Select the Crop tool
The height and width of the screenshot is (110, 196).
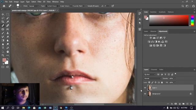3,22
